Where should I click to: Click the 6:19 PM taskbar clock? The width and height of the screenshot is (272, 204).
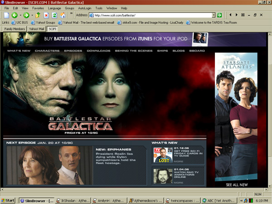262,201
